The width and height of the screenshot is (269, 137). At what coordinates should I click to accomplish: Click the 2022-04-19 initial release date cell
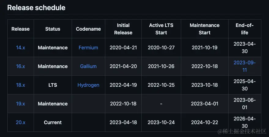tap(123, 85)
